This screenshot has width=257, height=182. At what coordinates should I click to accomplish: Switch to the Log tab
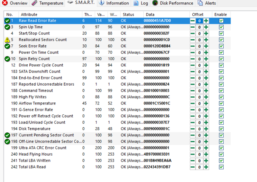point(141,3)
